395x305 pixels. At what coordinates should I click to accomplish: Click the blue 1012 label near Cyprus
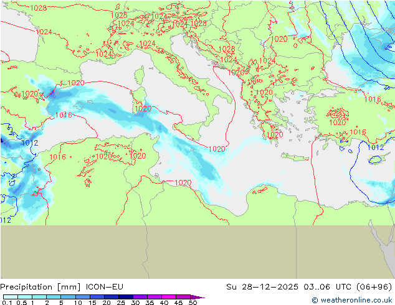click(376, 148)
